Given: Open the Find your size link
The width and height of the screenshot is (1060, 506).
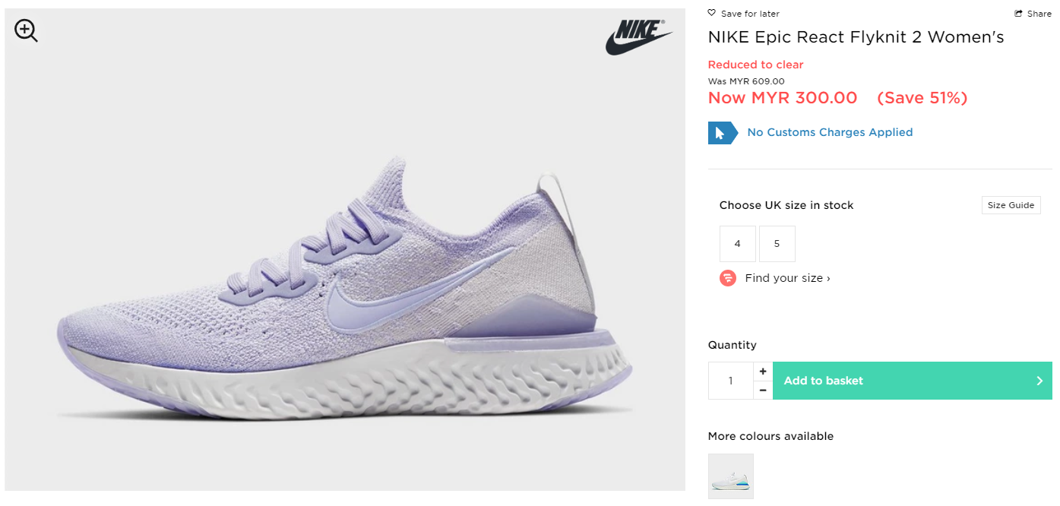Looking at the screenshot, I should coord(787,278).
